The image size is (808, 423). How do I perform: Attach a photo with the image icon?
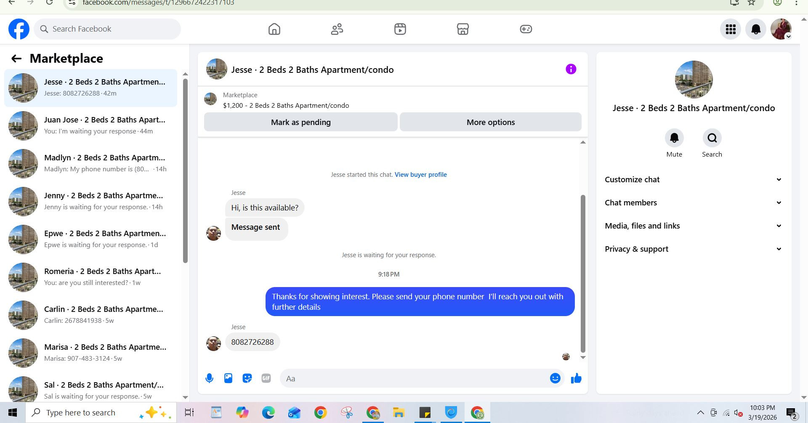(228, 378)
